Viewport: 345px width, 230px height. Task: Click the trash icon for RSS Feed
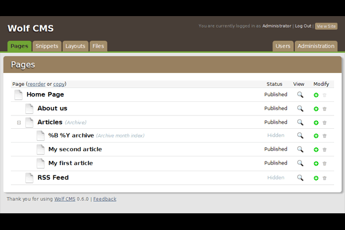click(x=324, y=178)
